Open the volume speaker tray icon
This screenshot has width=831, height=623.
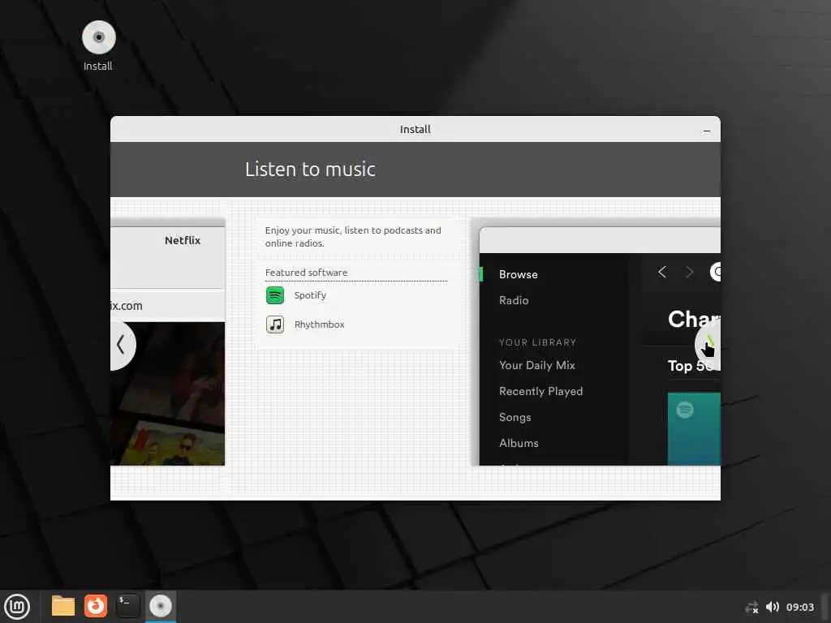pos(773,607)
